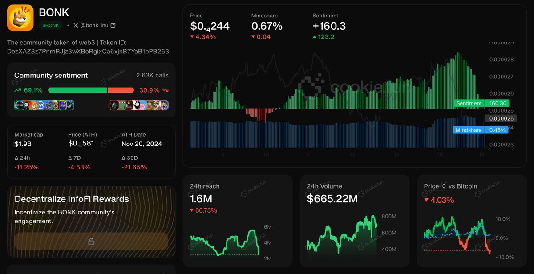Image resolution: width=534 pixels, height=274 pixels.
Task: Click the -10.0% label on Bitcoin comparison chart
Action: point(506,257)
